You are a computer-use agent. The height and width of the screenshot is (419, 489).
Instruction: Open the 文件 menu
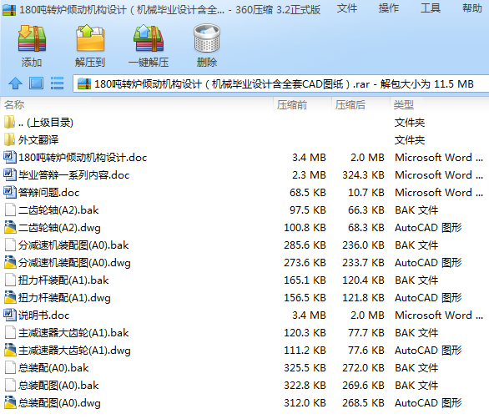tap(347, 8)
